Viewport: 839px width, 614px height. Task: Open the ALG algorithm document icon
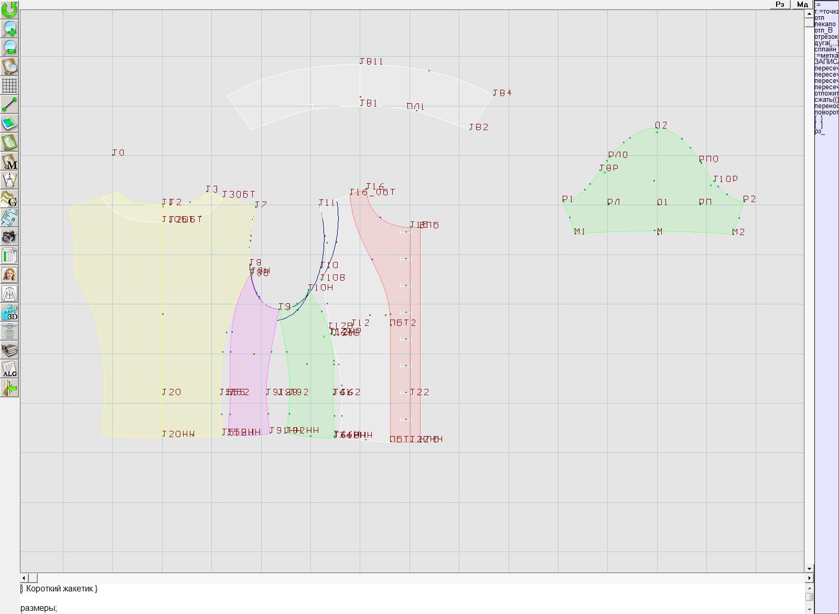point(9,369)
